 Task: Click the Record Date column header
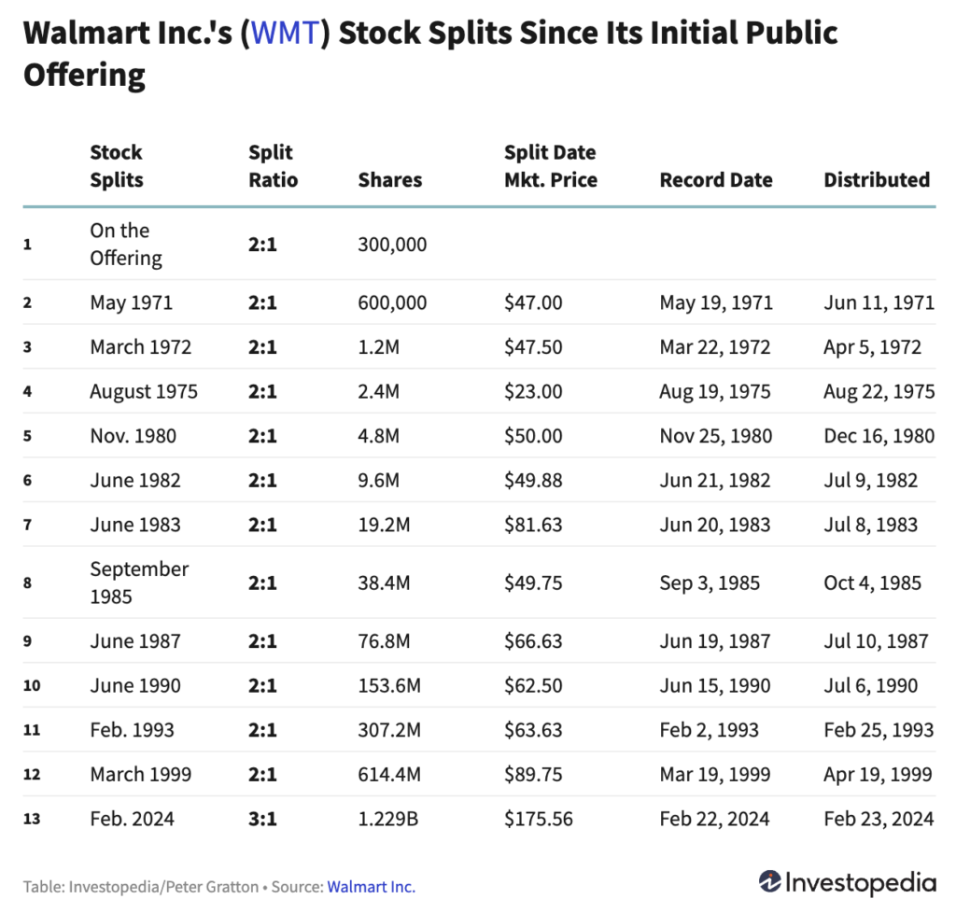click(x=716, y=180)
